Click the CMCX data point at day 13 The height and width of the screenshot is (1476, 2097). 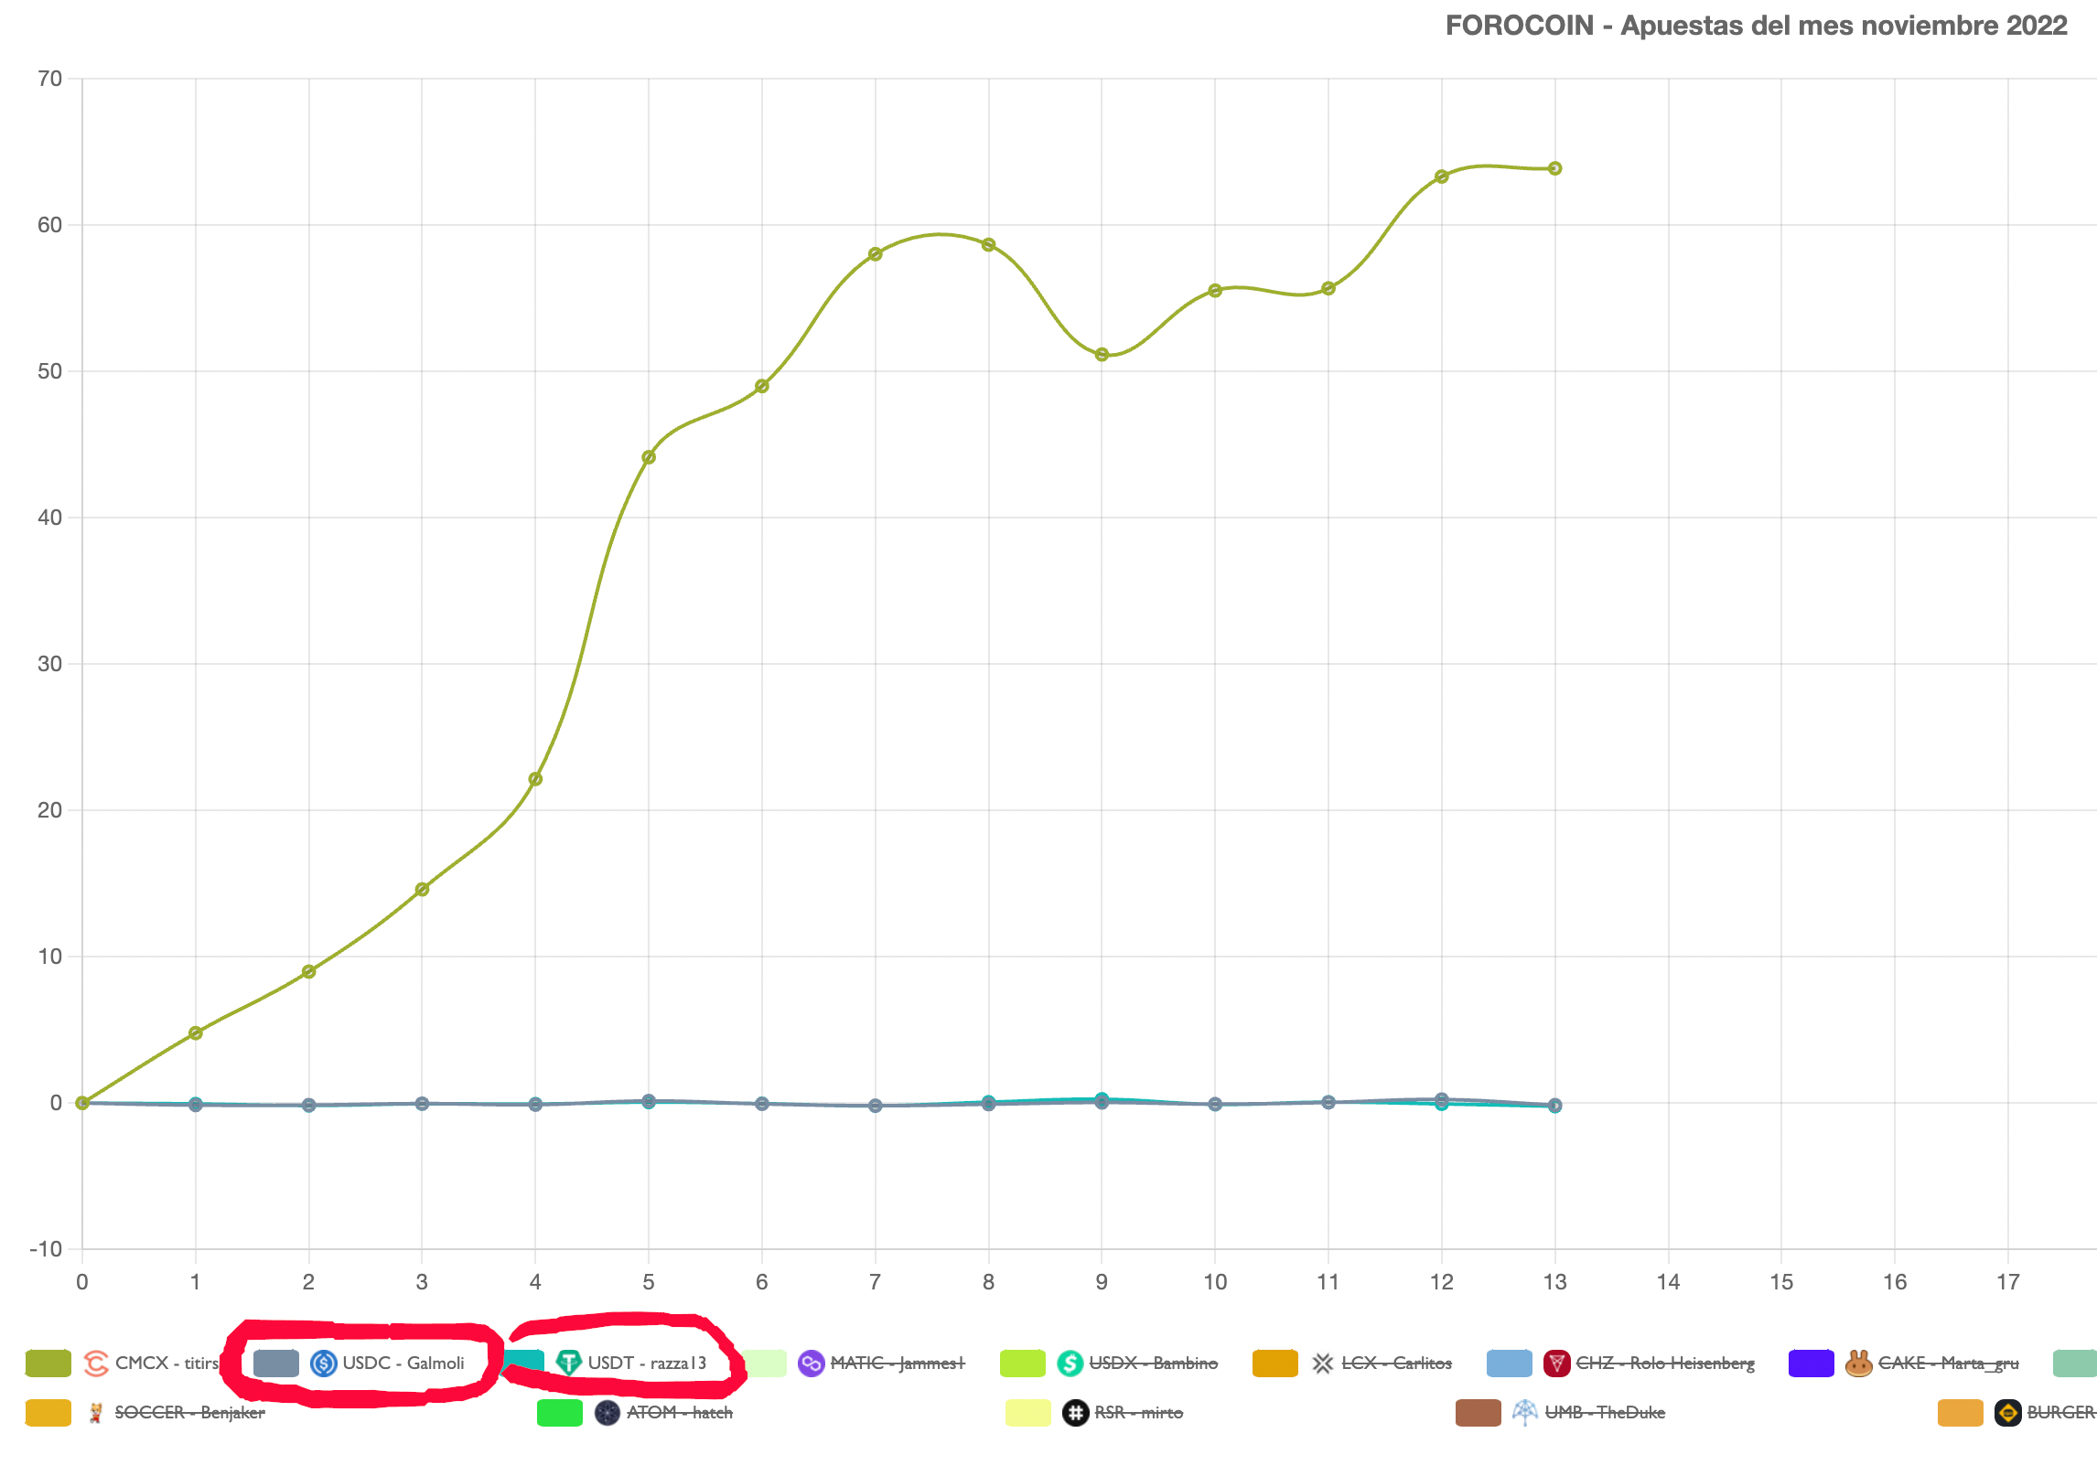point(1554,168)
